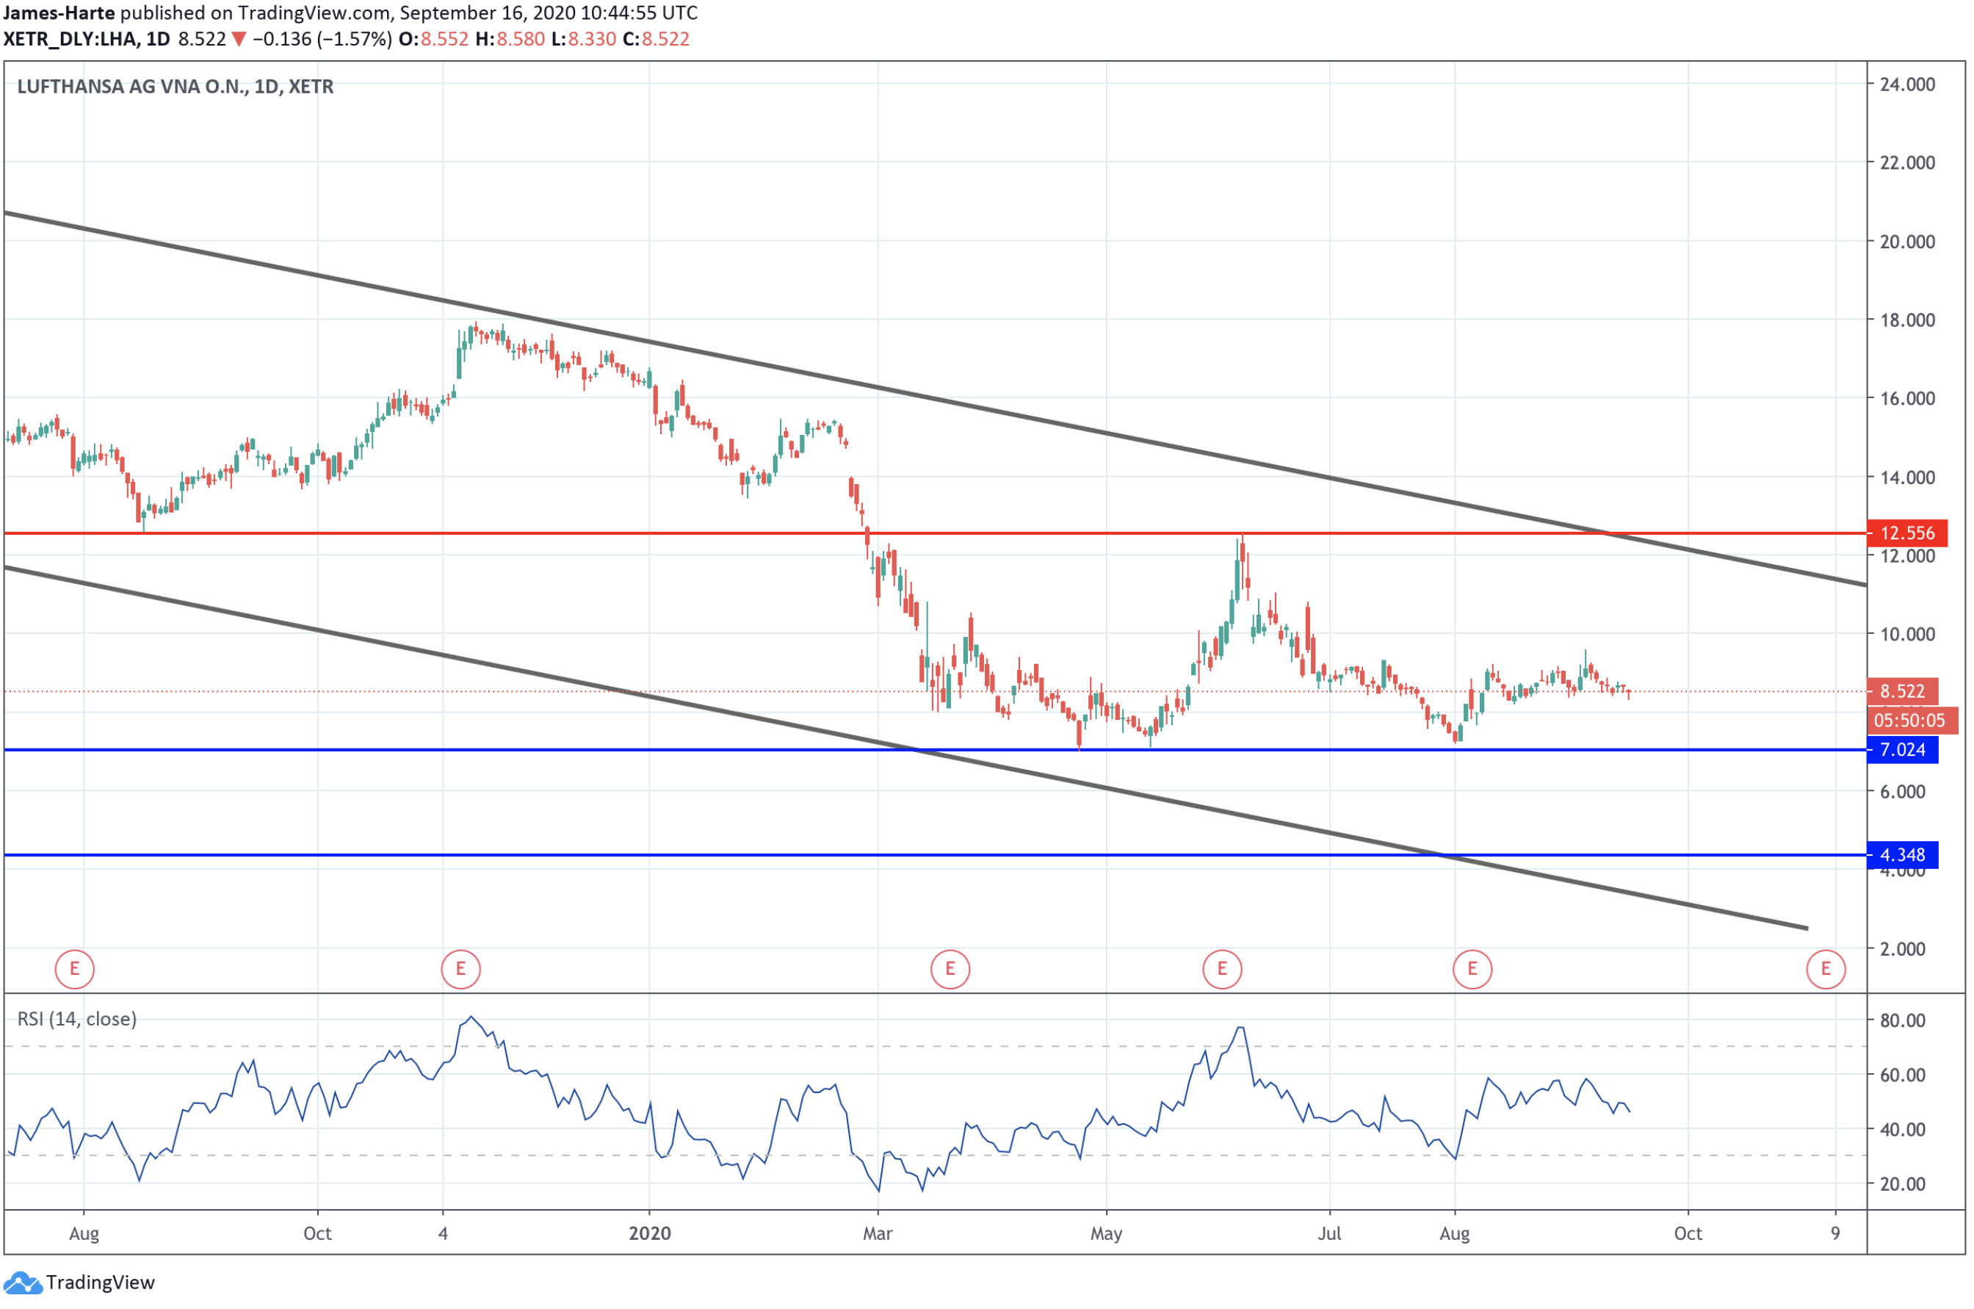This screenshot has height=1309, width=1974.
Task: Click the earnings 'E' marker under November 2019
Action: coord(460,970)
